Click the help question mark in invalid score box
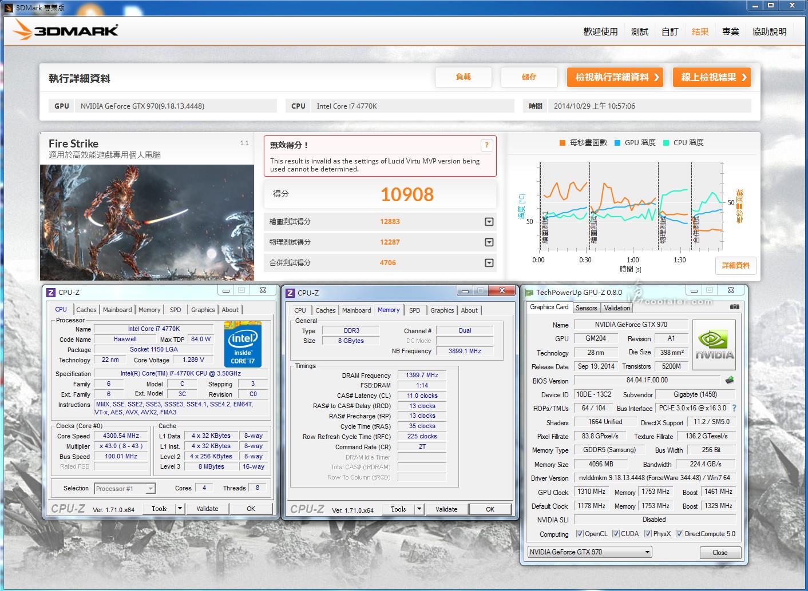 click(486, 145)
